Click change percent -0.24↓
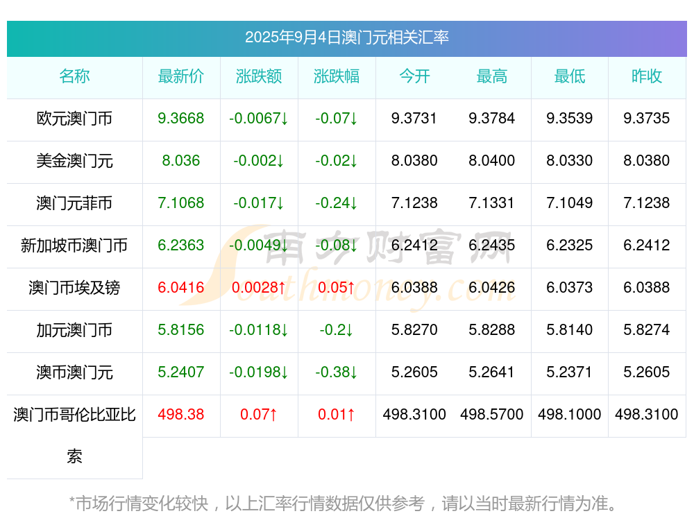The image size is (694, 525). tap(337, 203)
